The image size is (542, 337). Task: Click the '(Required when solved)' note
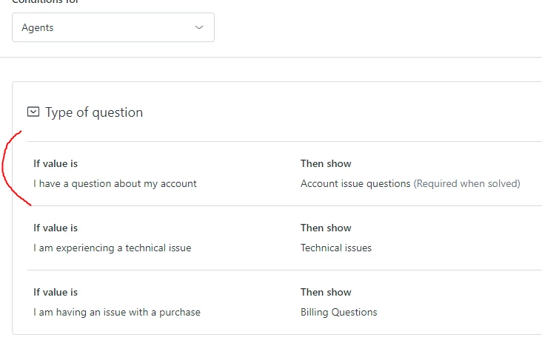tap(466, 183)
